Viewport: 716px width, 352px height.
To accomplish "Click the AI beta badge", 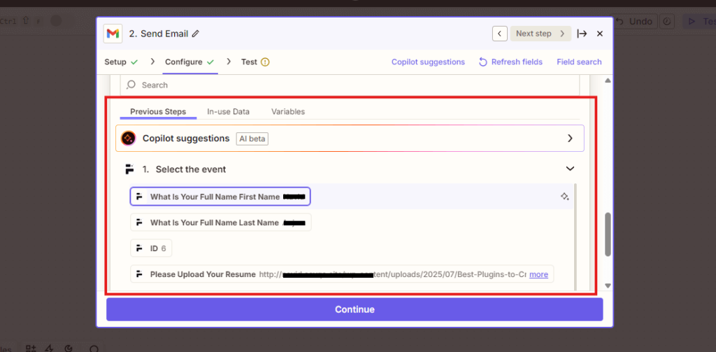I will tap(252, 139).
